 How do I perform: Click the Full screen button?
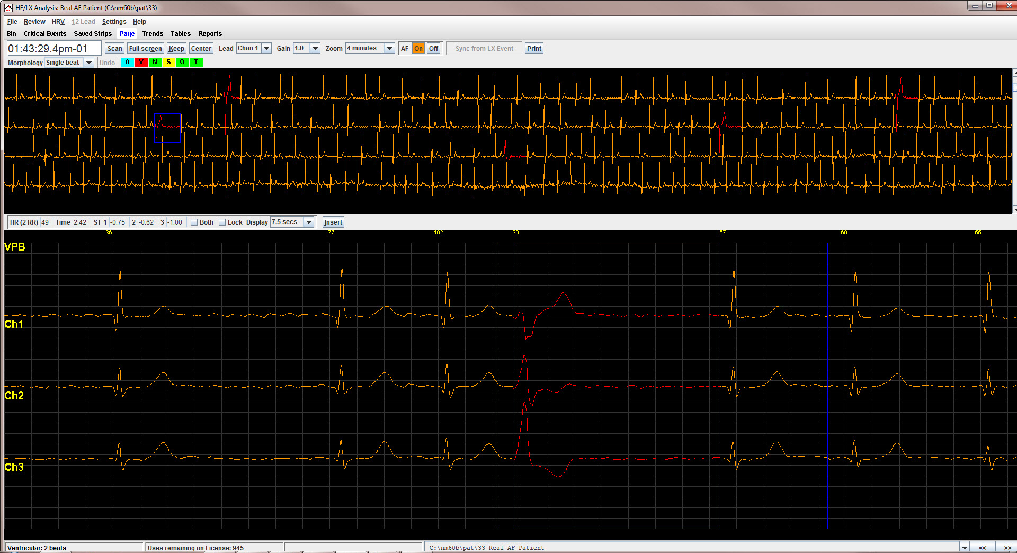tap(145, 48)
